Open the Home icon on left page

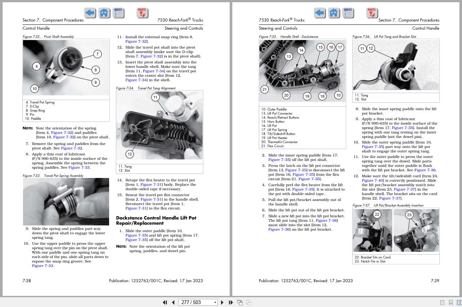click(104, 13)
